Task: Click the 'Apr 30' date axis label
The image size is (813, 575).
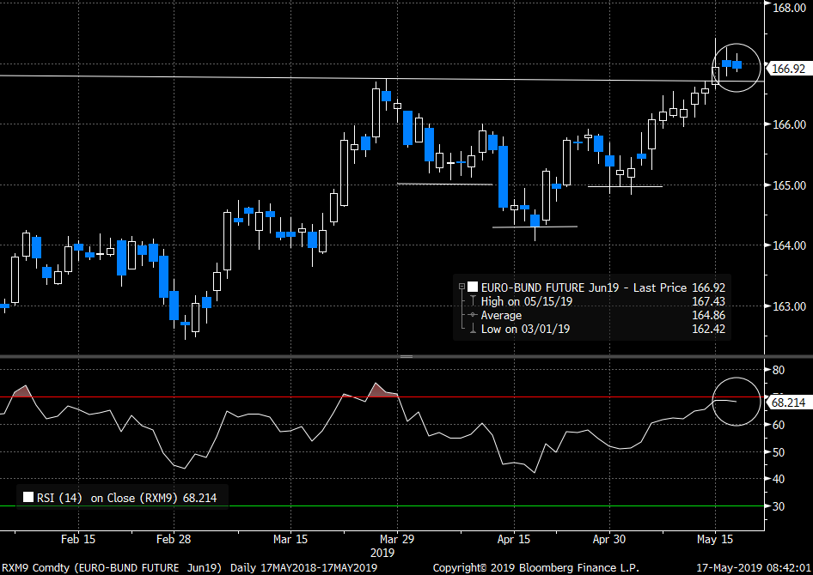Action: (x=609, y=539)
